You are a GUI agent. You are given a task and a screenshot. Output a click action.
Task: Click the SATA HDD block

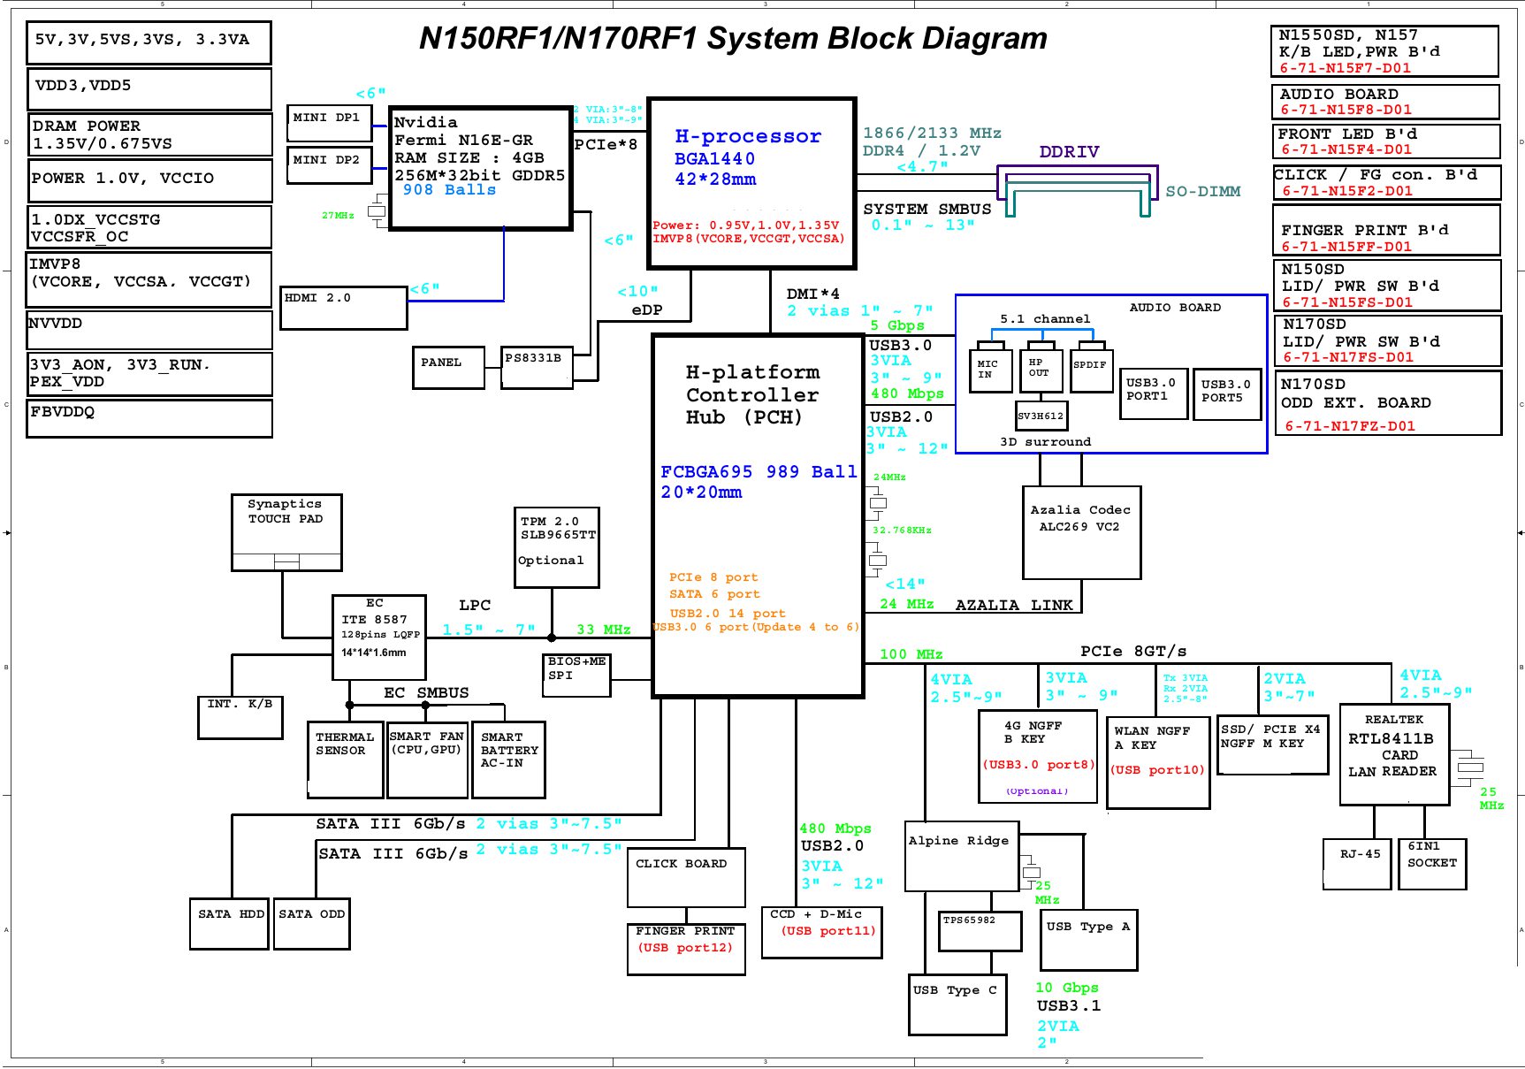(229, 924)
